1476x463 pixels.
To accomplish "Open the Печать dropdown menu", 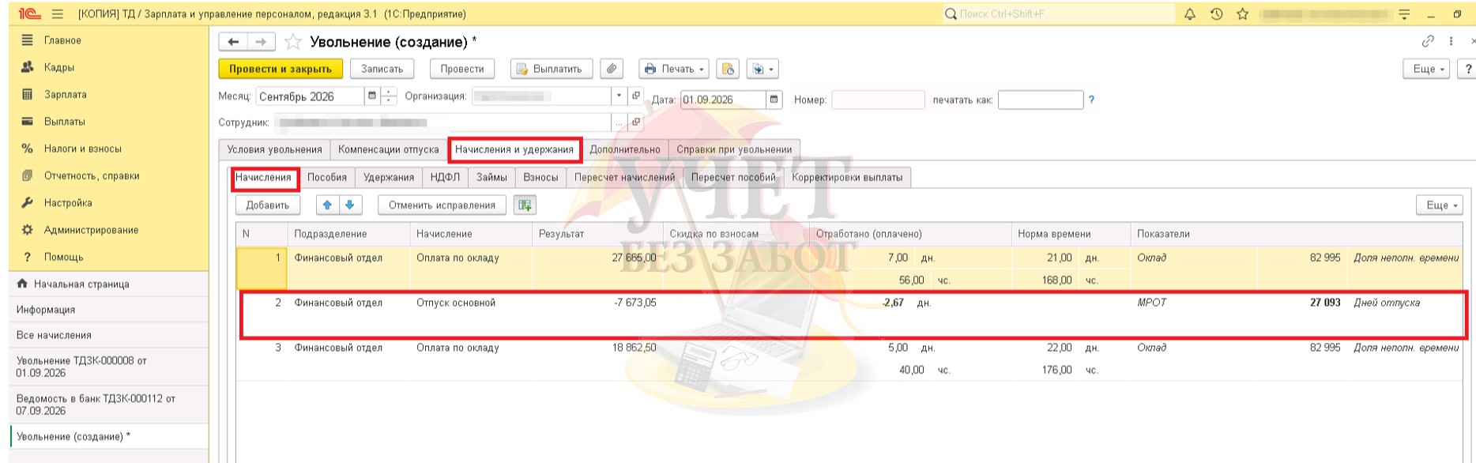I will [673, 69].
